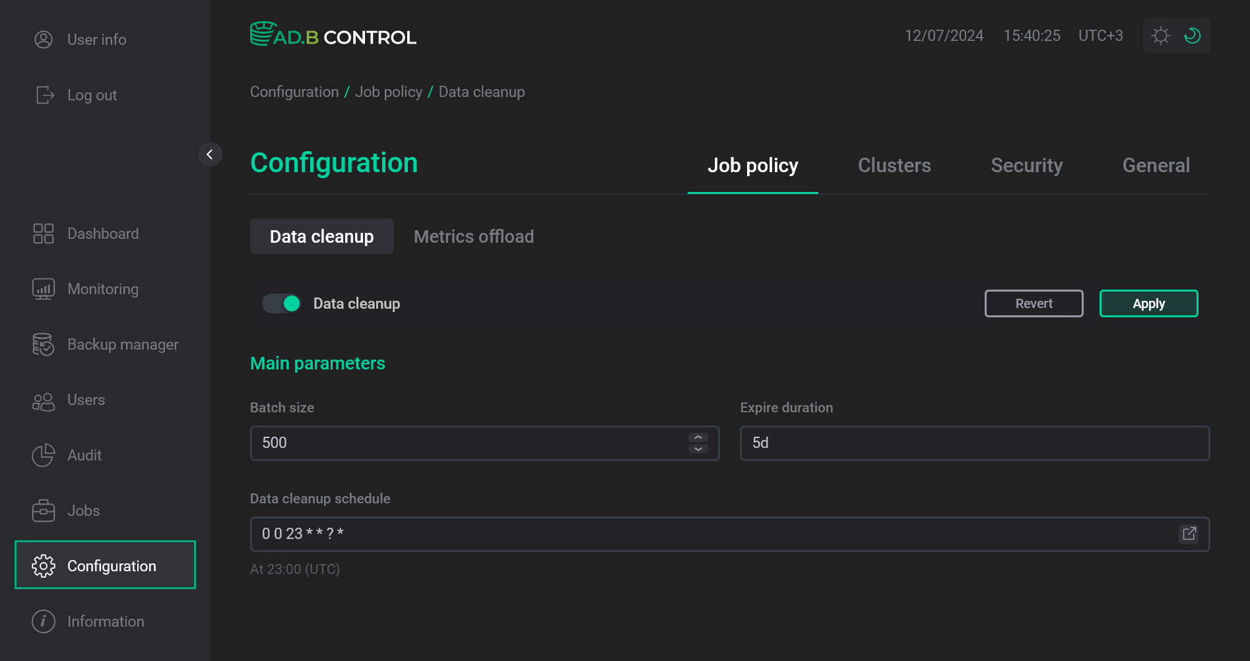
Task: Activate dark theme with moon icon
Action: 1193,35
